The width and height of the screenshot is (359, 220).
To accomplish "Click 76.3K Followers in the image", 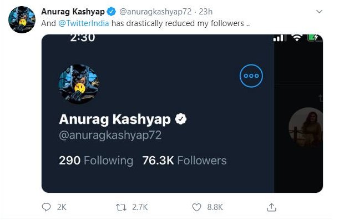I will (x=184, y=161).
